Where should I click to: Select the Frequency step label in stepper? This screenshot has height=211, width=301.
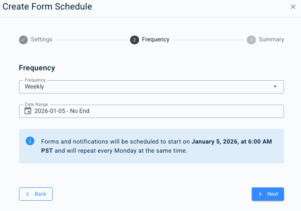point(155,40)
